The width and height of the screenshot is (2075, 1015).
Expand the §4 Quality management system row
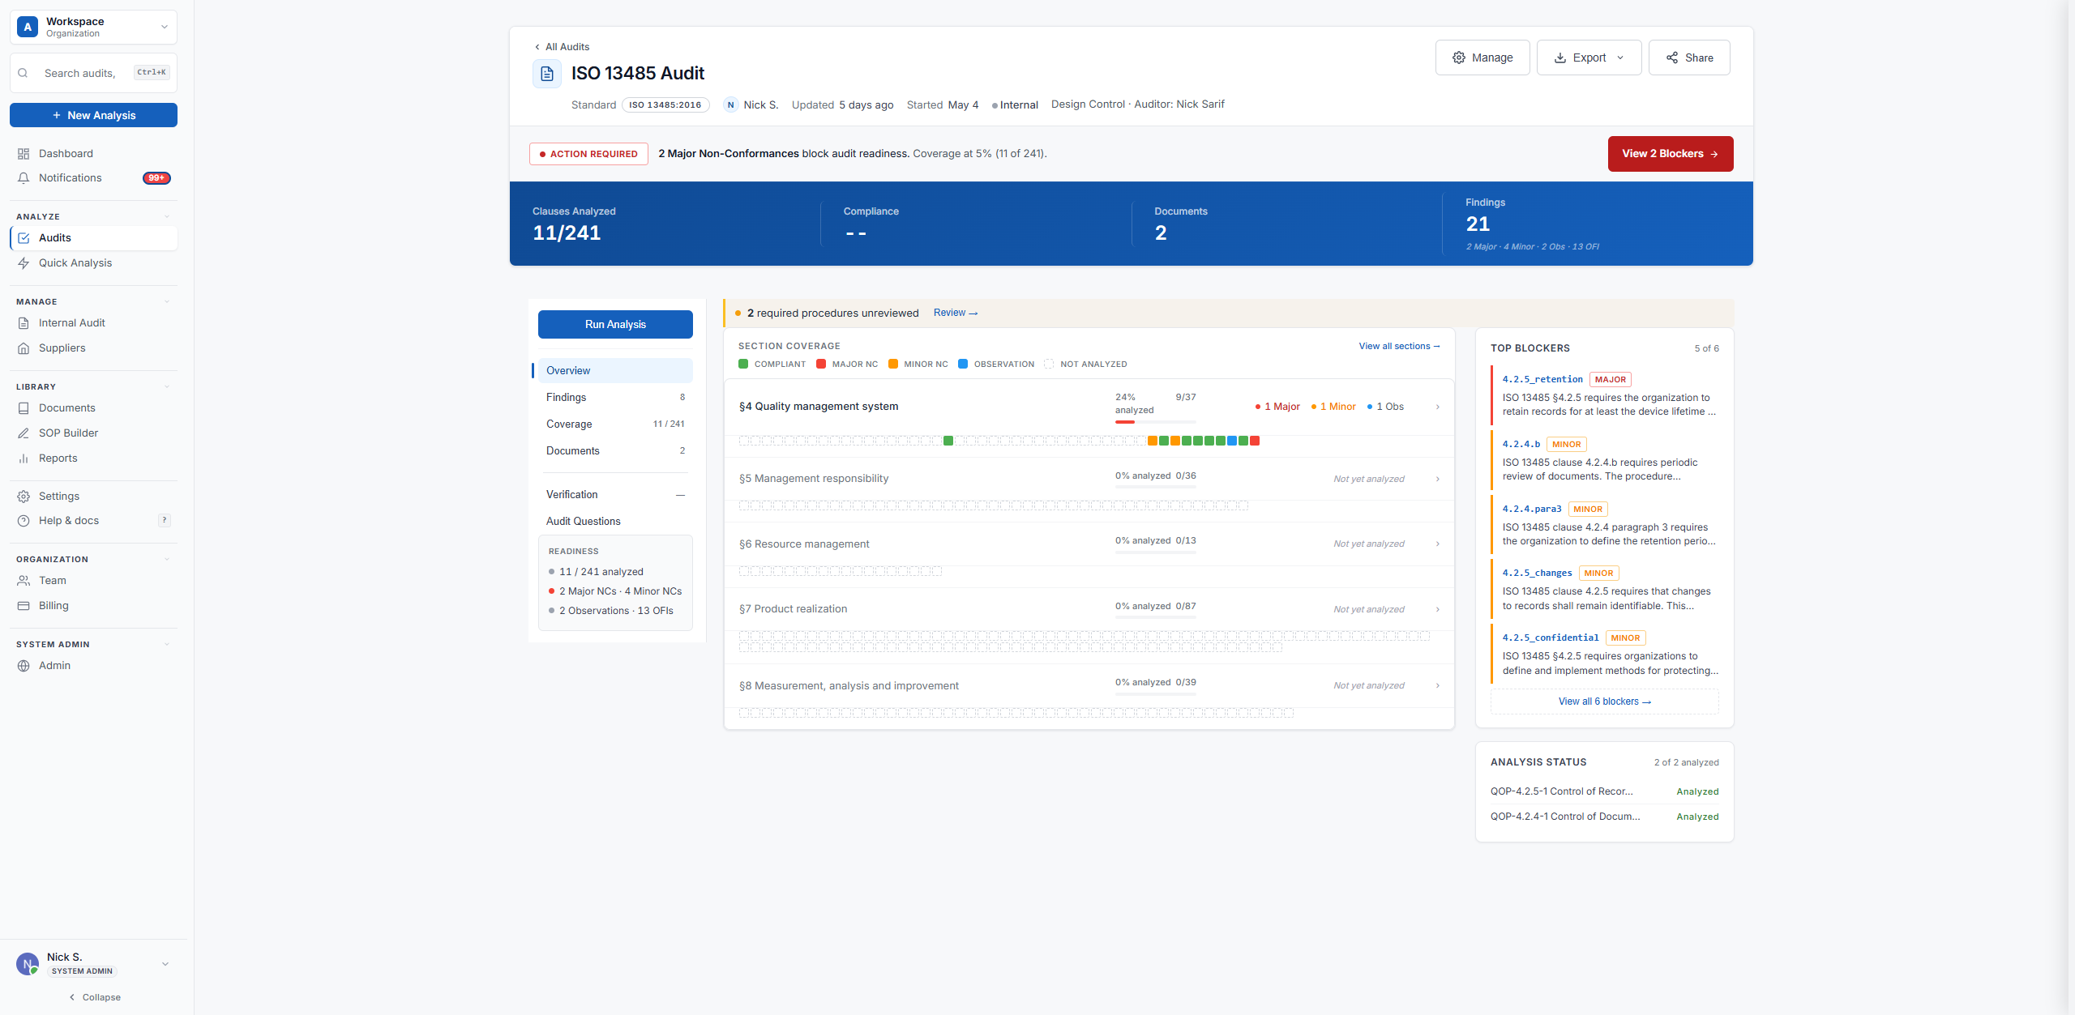pos(1089,407)
